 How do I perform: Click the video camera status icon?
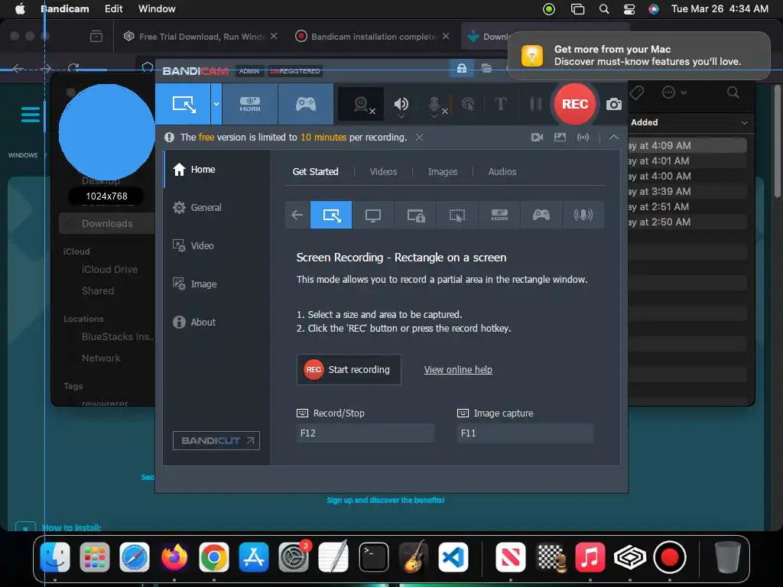tap(537, 138)
